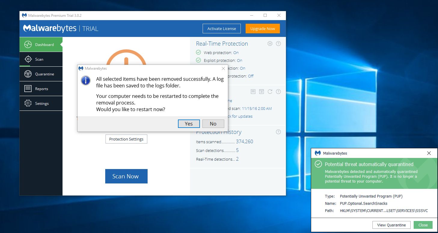Screen dimensions: 438x233
Task: Go to the Dashboard tab
Action: click(41, 44)
